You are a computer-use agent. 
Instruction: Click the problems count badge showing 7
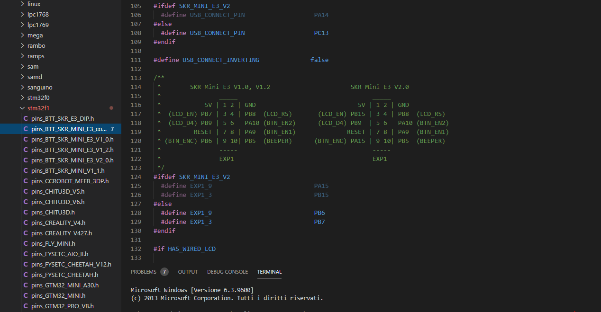(164, 272)
